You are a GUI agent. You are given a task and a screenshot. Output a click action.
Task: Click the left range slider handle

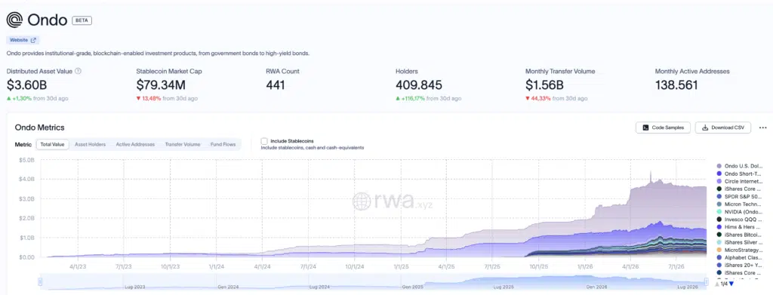(x=41, y=281)
